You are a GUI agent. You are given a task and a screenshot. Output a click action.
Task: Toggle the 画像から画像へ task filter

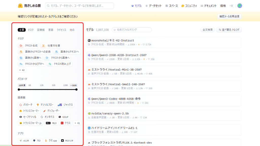30,58
